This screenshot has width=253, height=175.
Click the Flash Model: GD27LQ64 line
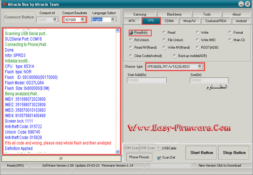(24, 83)
